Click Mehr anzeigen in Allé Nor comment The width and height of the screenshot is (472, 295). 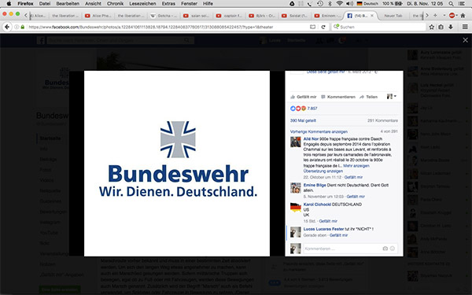pyautogui.click(x=356, y=166)
